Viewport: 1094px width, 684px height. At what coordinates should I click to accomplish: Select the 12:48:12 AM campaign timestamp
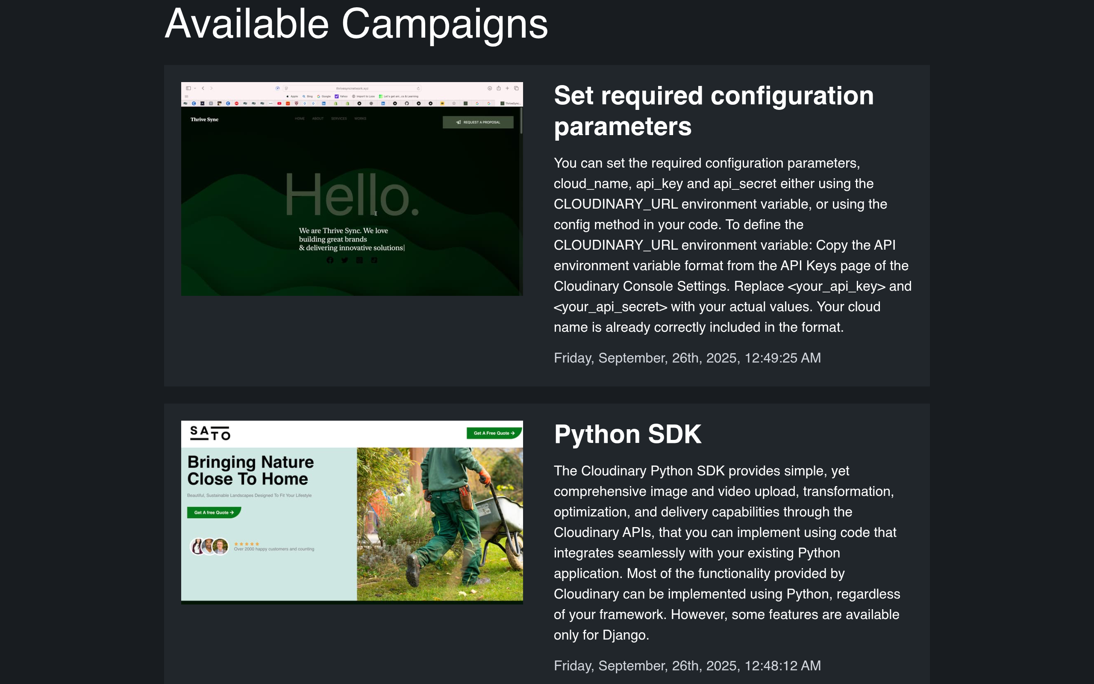(687, 666)
